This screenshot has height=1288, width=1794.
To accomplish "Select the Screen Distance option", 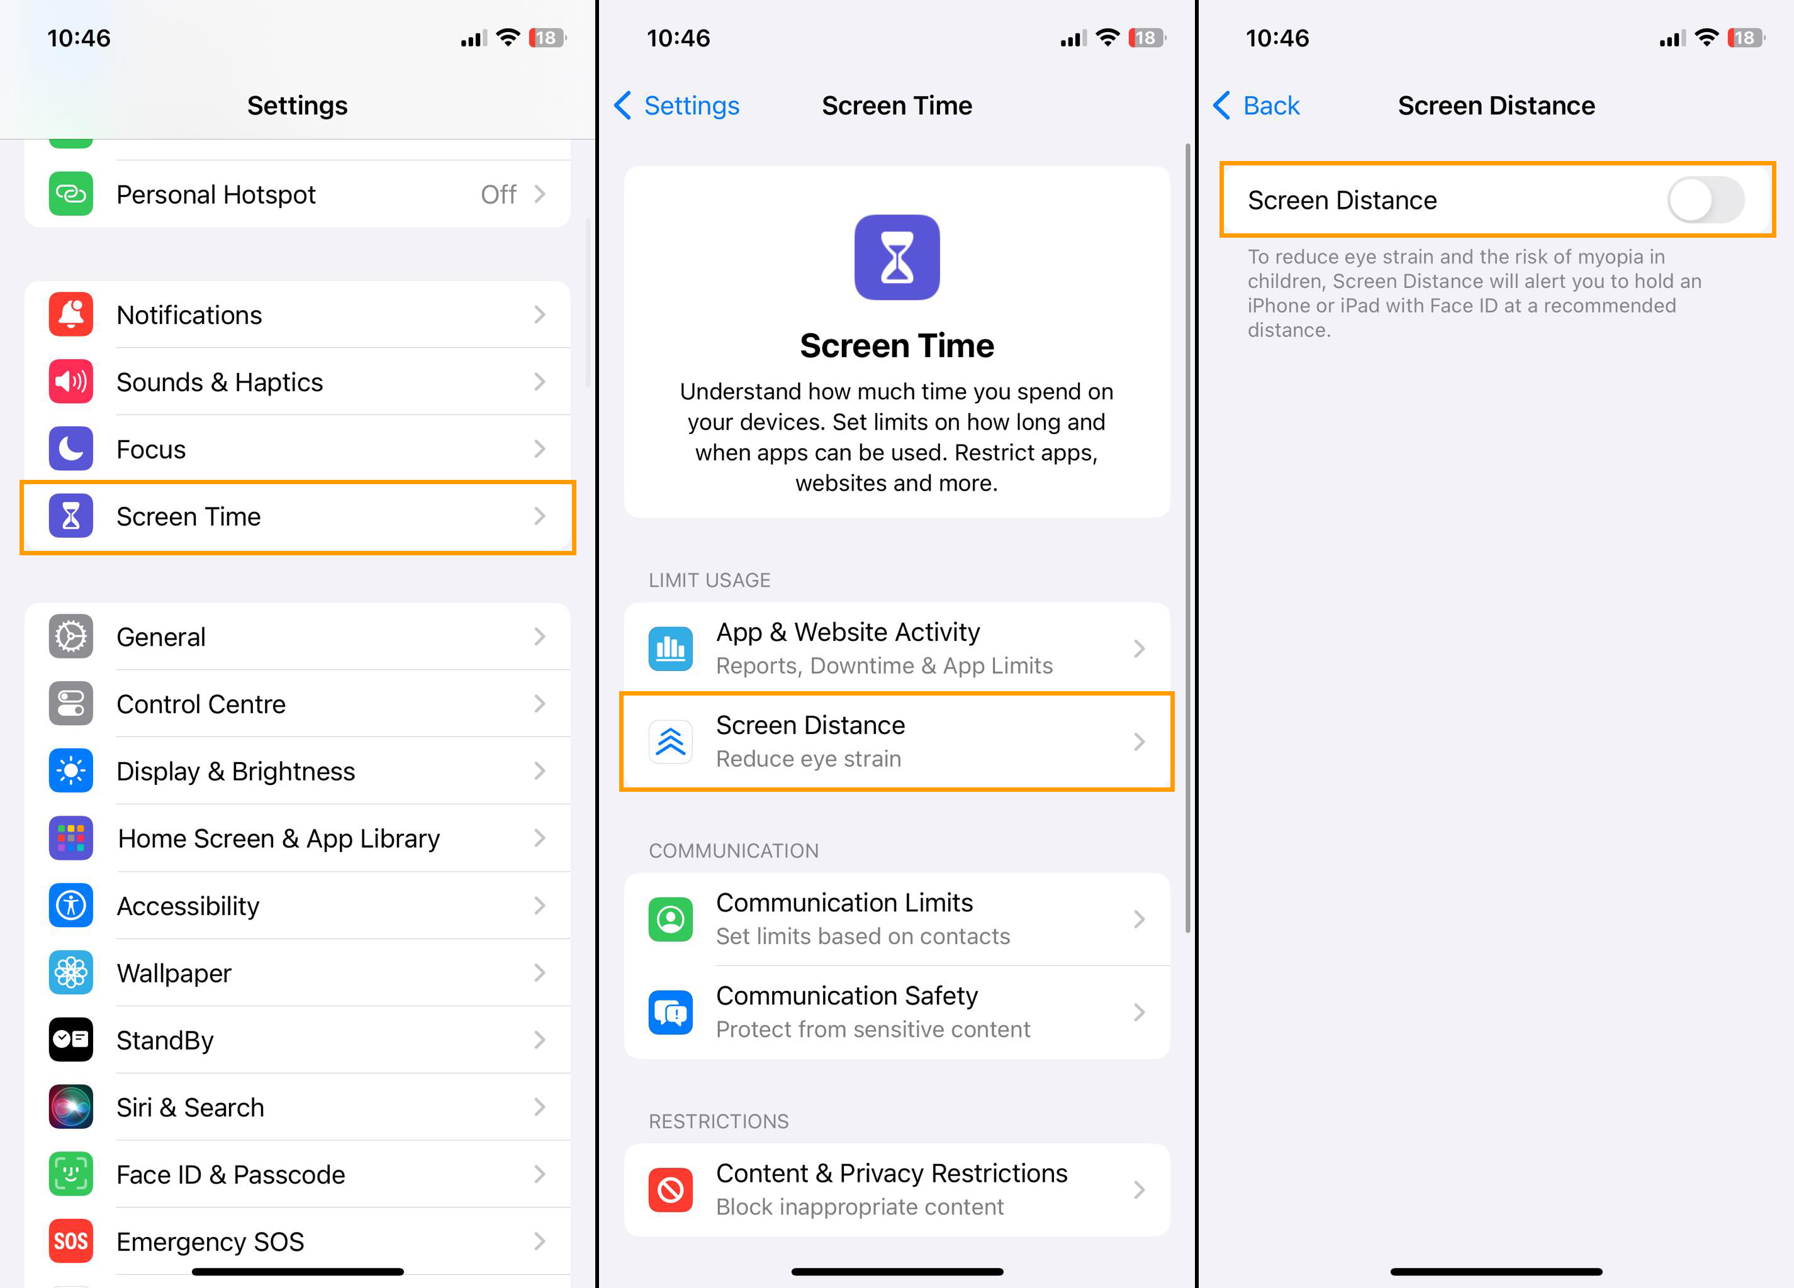I will (x=897, y=740).
